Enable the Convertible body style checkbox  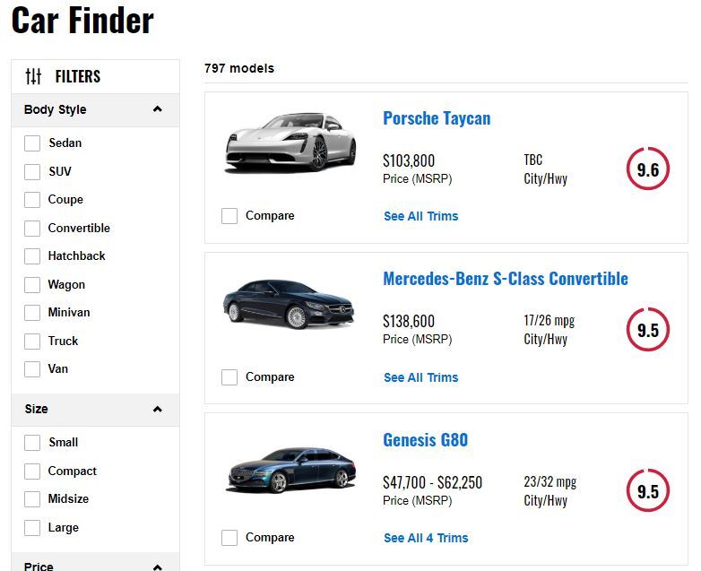(x=32, y=229)
